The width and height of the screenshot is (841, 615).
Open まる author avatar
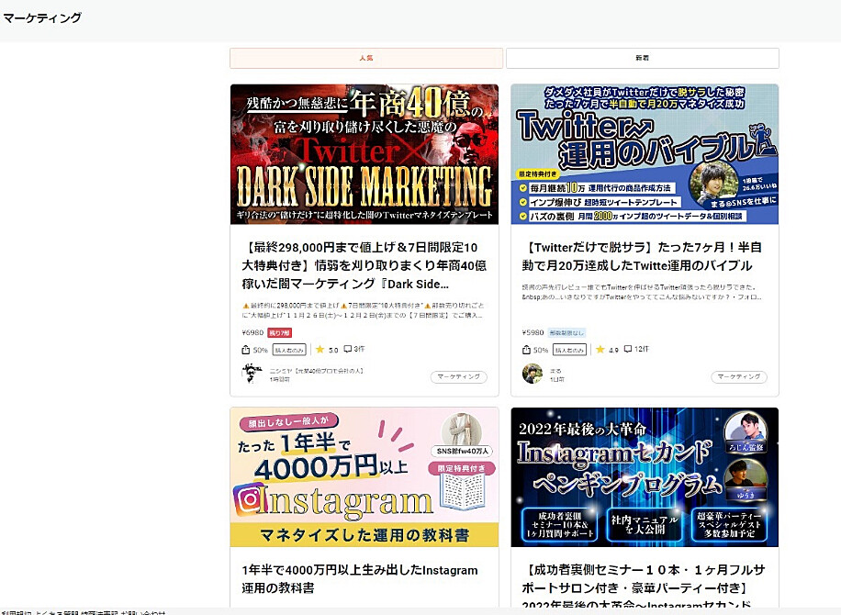click(x=533, y=374)
